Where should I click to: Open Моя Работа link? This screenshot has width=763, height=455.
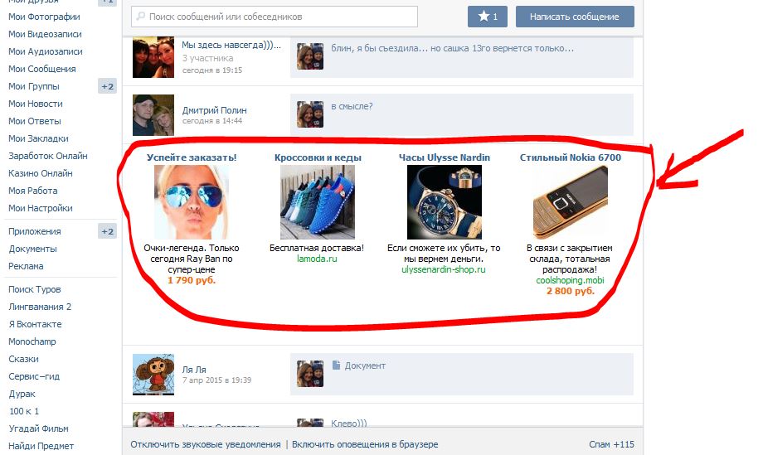coord(32,191)
